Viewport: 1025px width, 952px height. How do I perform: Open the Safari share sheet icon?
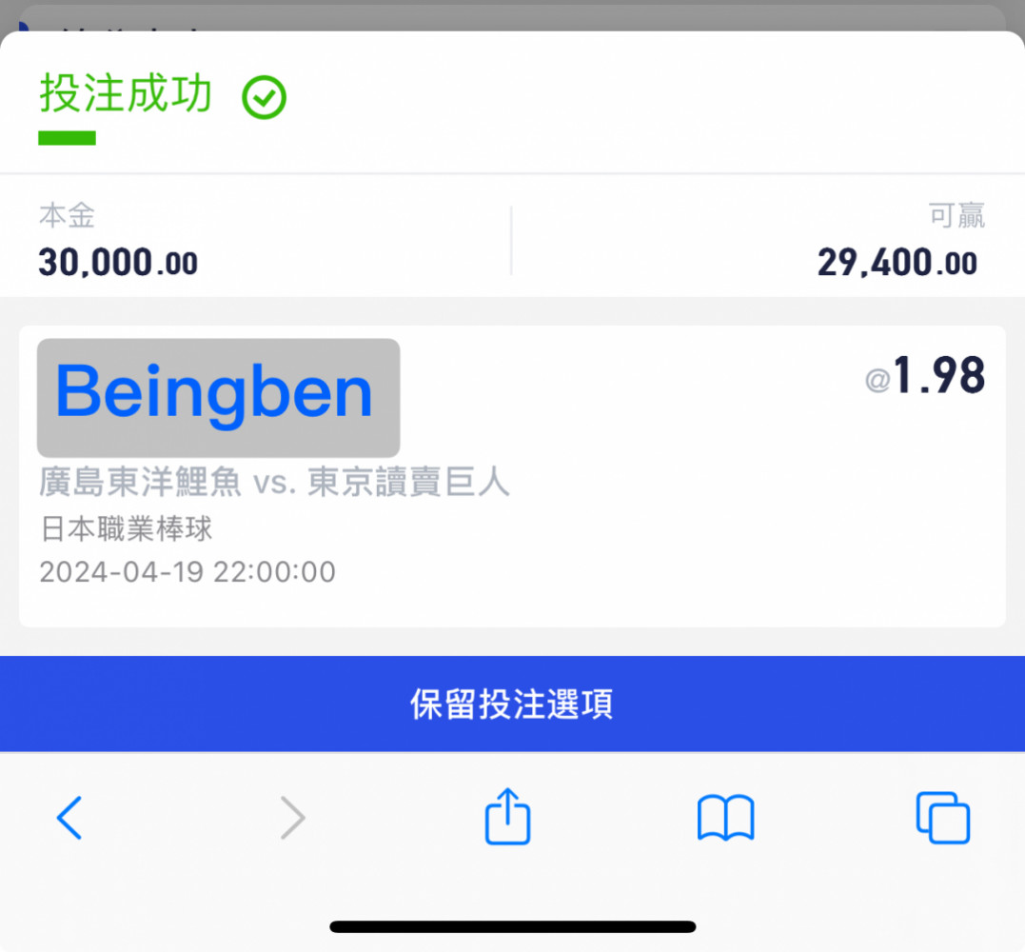507,816
